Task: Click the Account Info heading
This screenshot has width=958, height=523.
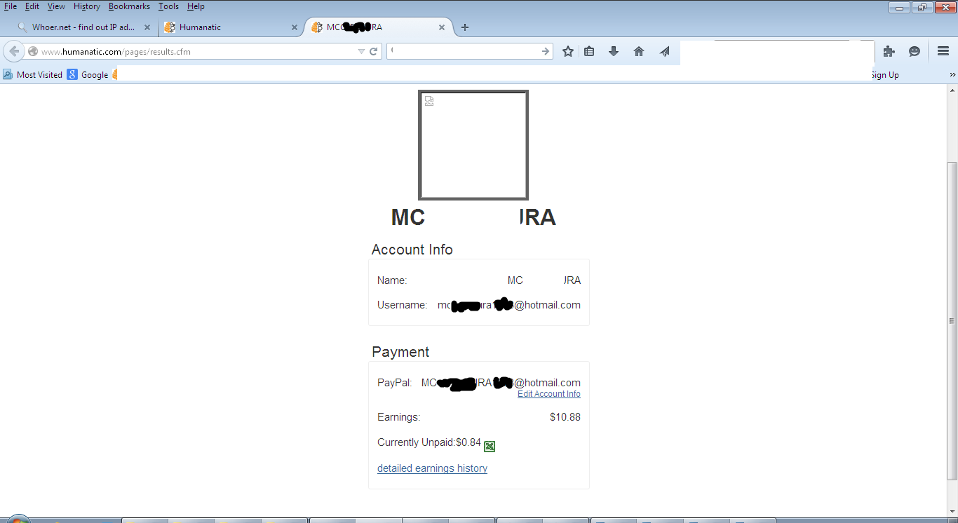Action: point(412,250)
